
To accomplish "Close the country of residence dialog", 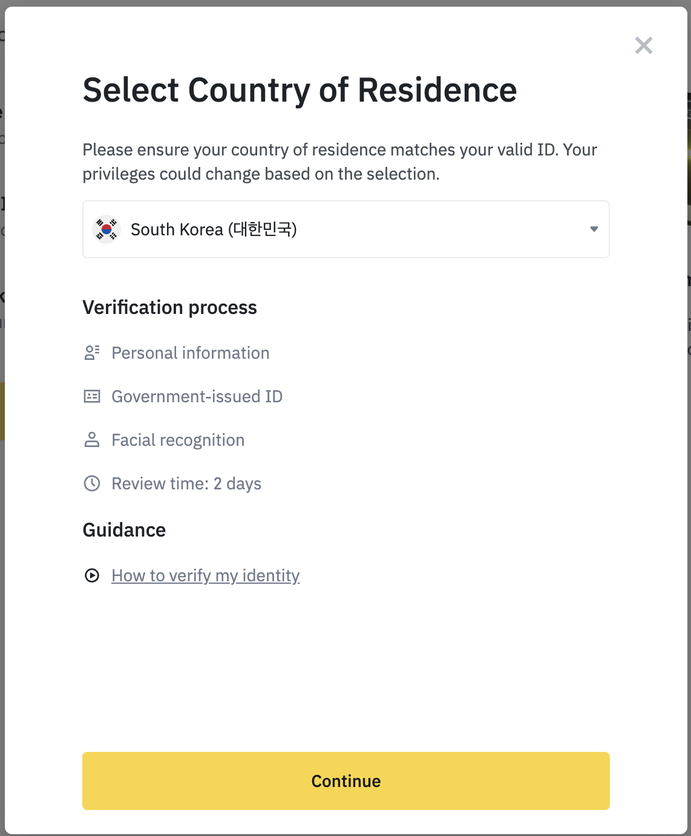I will click(x=644, y=45).
